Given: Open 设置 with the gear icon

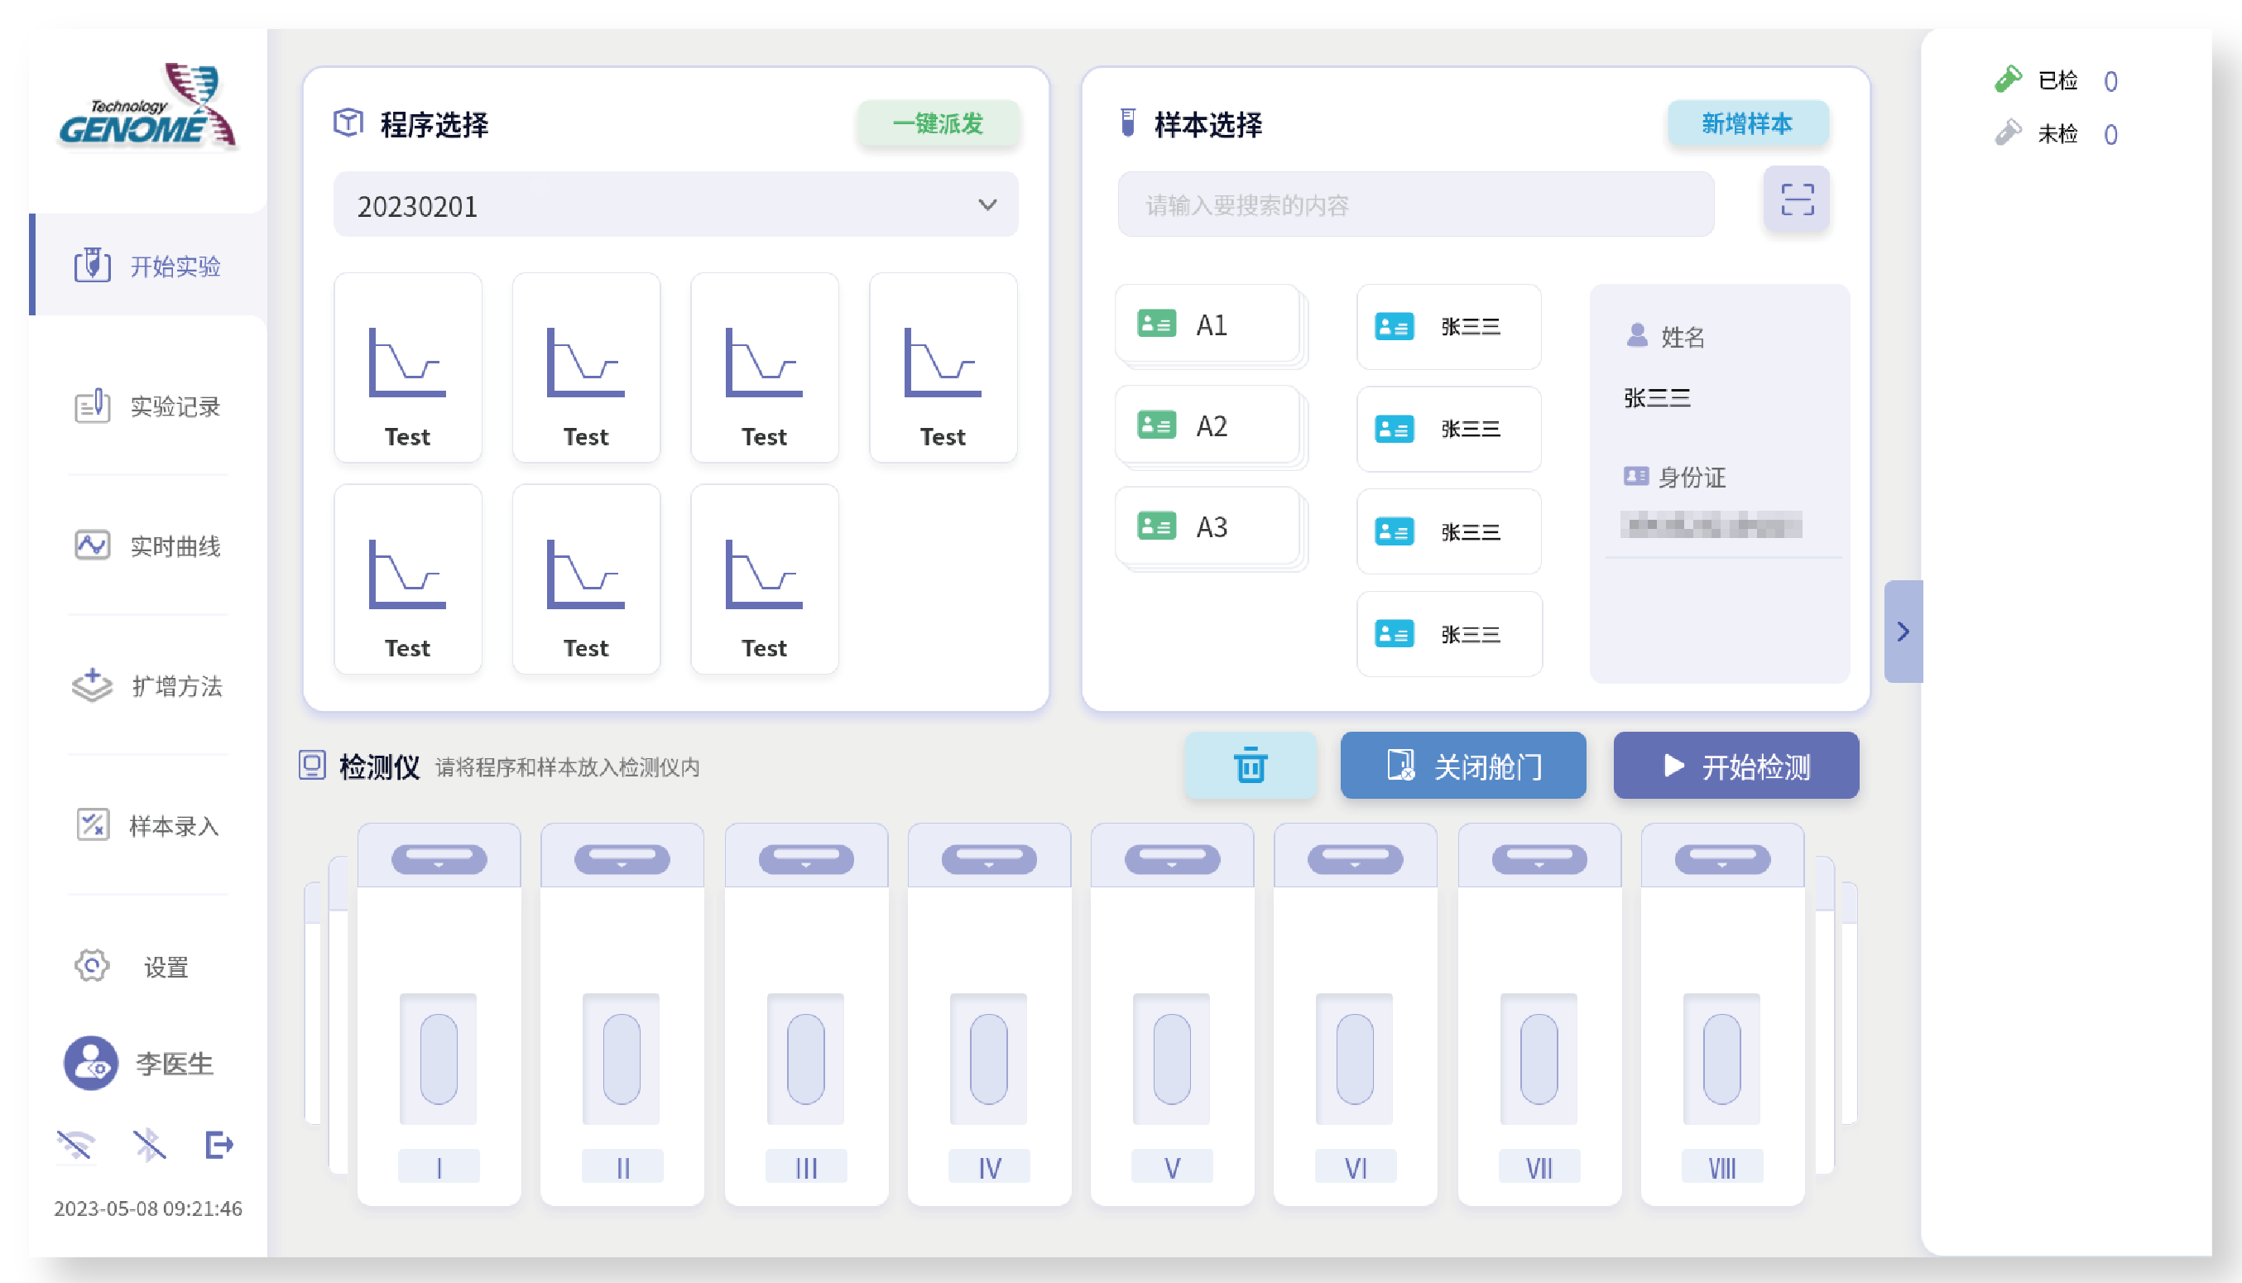Looking at the screenshot, I should tap(92, 966).
